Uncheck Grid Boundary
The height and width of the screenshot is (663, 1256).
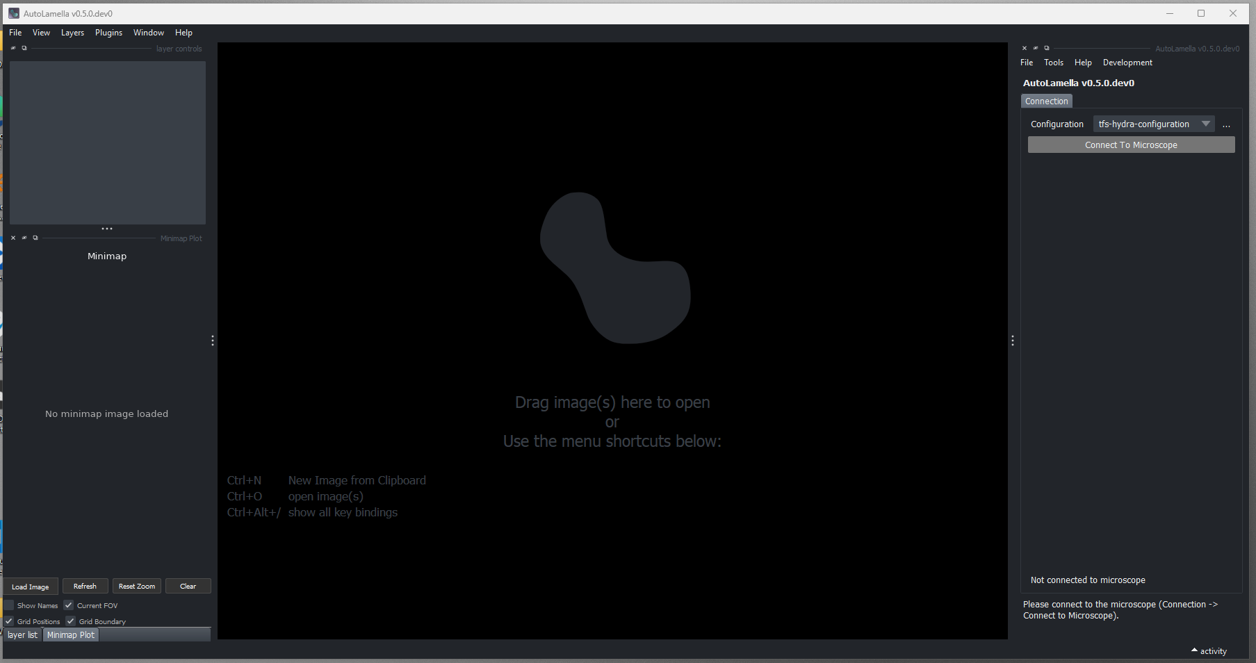(70, 621)
